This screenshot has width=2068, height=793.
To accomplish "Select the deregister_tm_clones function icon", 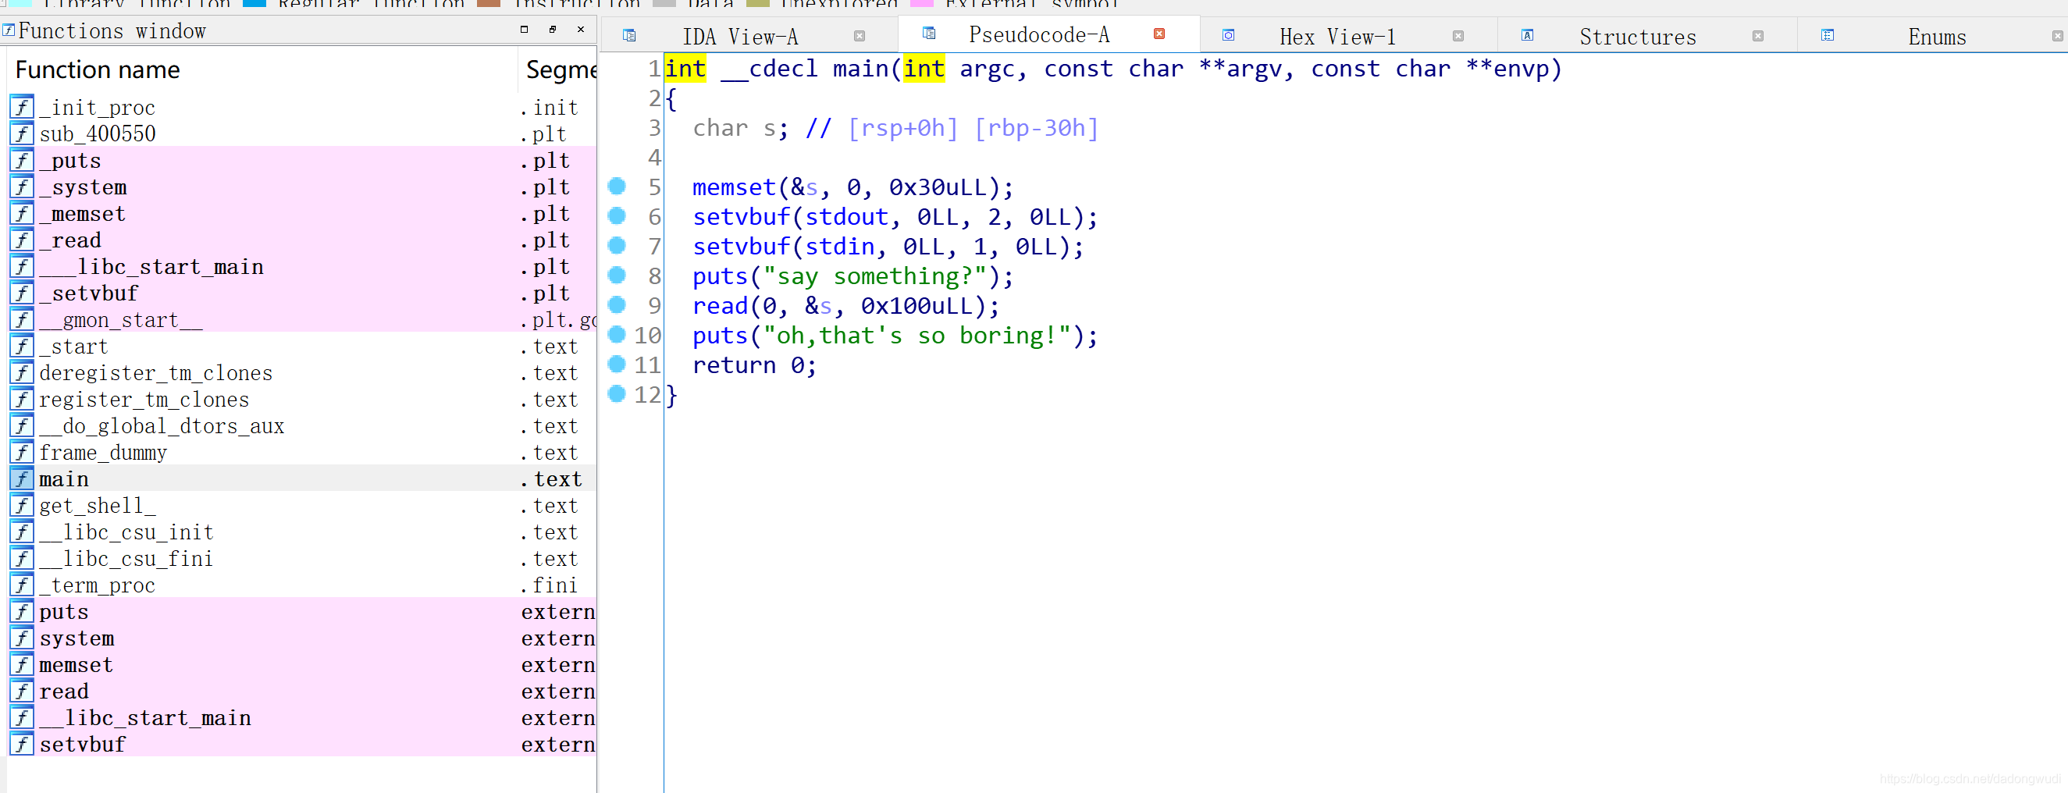I will [22, 372].
